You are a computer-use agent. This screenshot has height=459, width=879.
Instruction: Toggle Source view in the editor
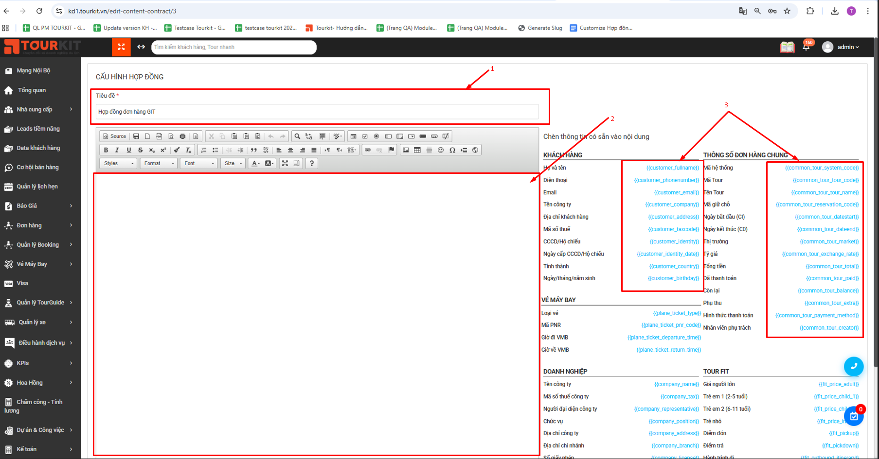(x=115, y=136)
